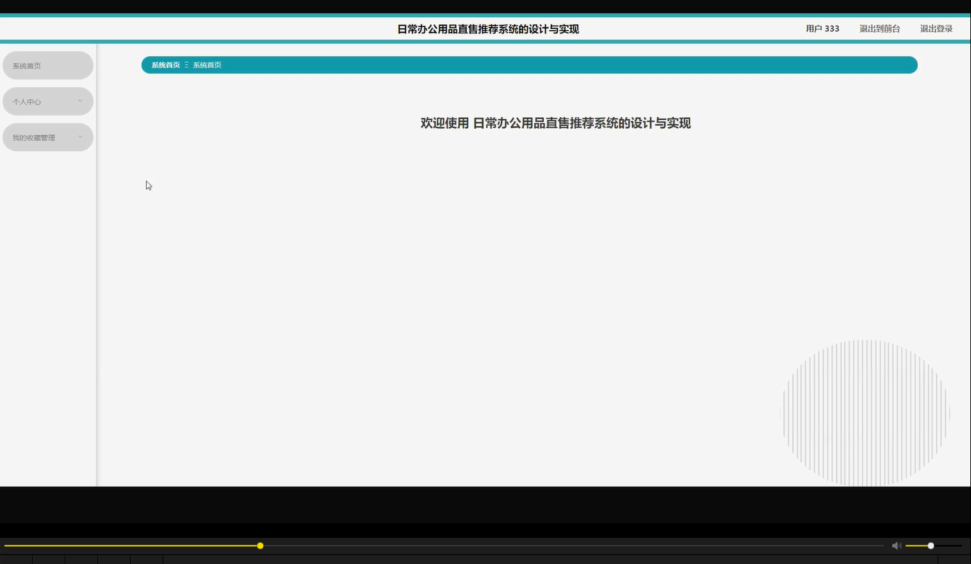Seek ahead on the unplayed progress track
971x564 pixels.
click(573, 546)
